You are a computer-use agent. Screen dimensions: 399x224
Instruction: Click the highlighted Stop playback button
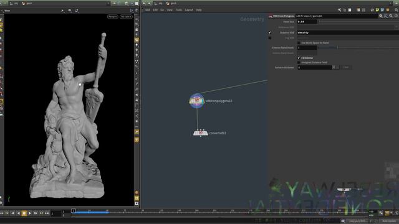coord(24,213)
